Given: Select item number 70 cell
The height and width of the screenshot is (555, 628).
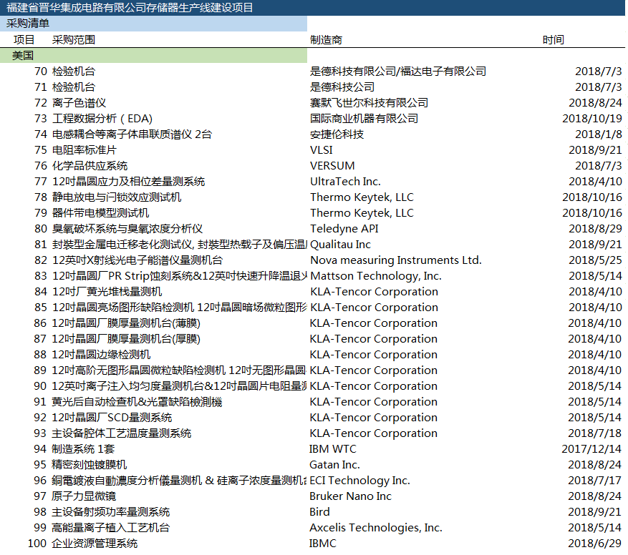Looking at the screenshot, I should pyautogui.click(x=41, y=72).
